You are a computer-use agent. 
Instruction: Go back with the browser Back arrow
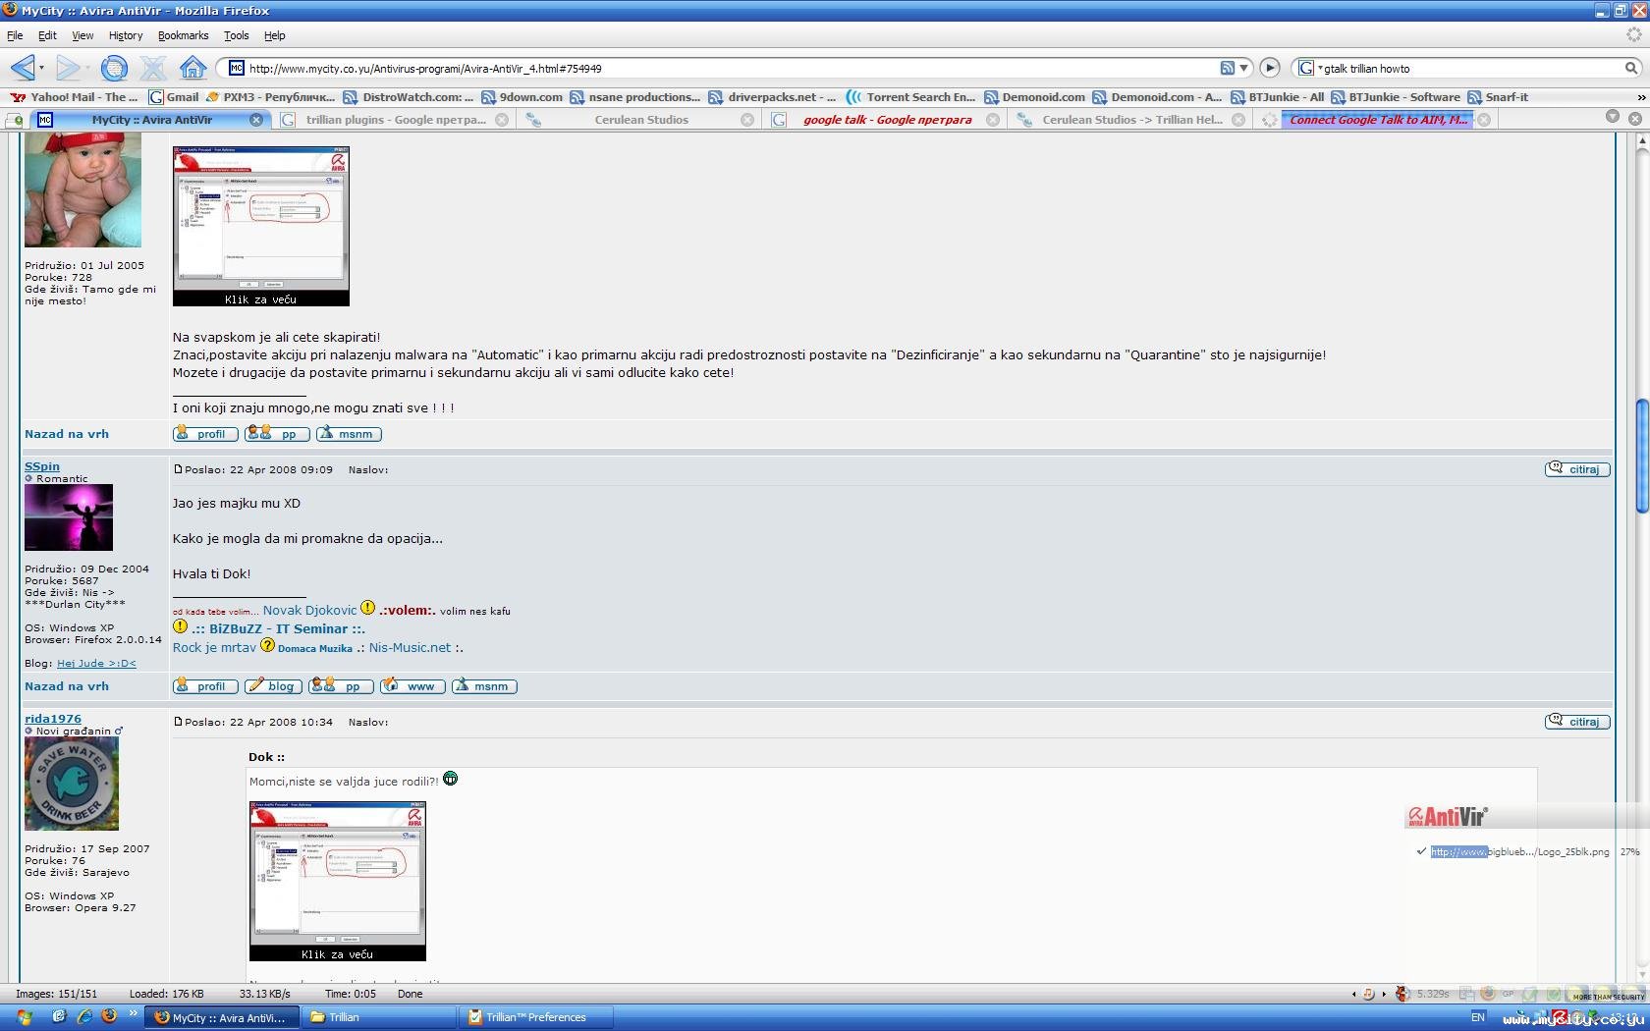[x=22, y=68]
